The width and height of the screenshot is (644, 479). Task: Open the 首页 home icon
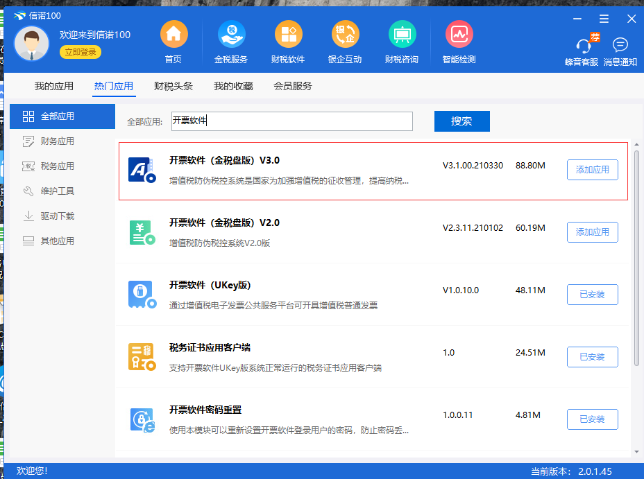(173, 34)
